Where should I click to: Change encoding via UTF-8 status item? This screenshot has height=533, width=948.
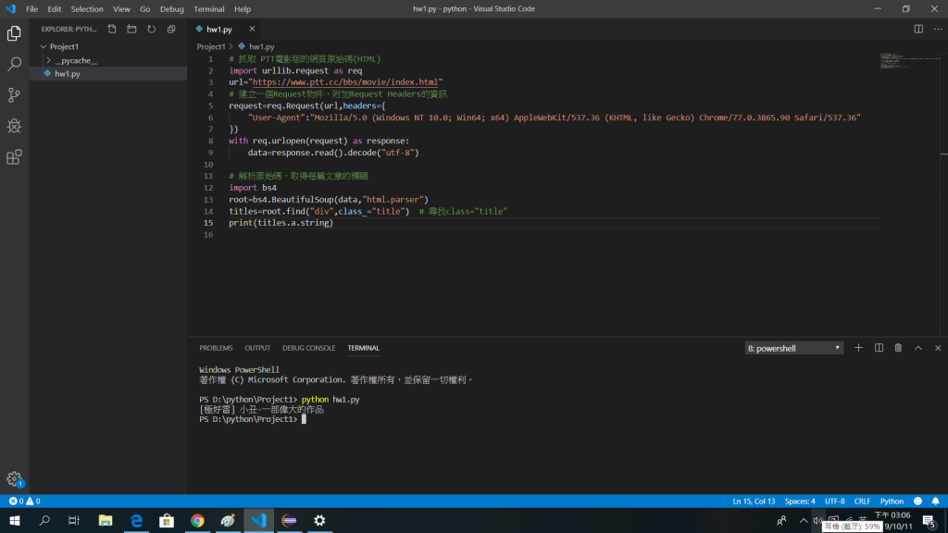(835, 501)
